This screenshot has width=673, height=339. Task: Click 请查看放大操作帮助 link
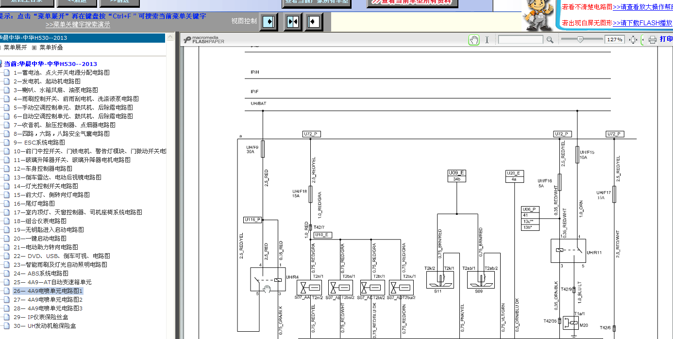click(x=643, y=7)
